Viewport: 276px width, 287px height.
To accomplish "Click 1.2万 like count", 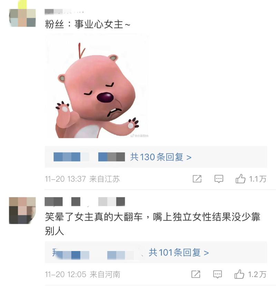I will 257,274.
